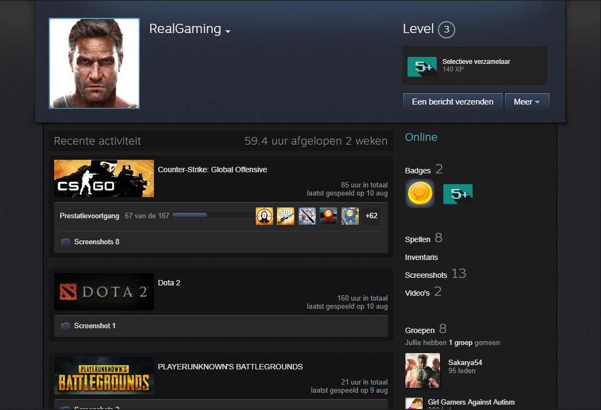
Task: Click the 'Online' status text
Action: [421, 137]
